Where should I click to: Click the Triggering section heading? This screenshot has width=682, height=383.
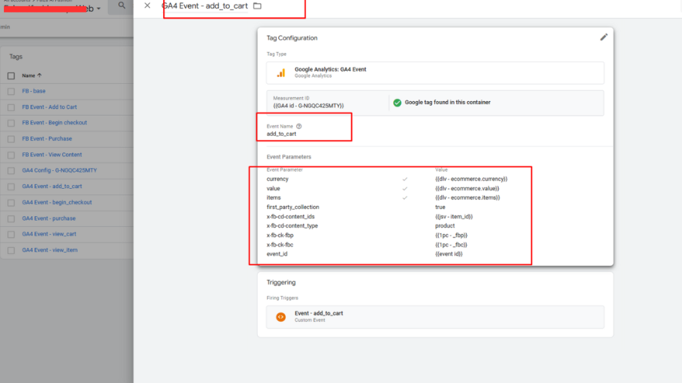281,282
